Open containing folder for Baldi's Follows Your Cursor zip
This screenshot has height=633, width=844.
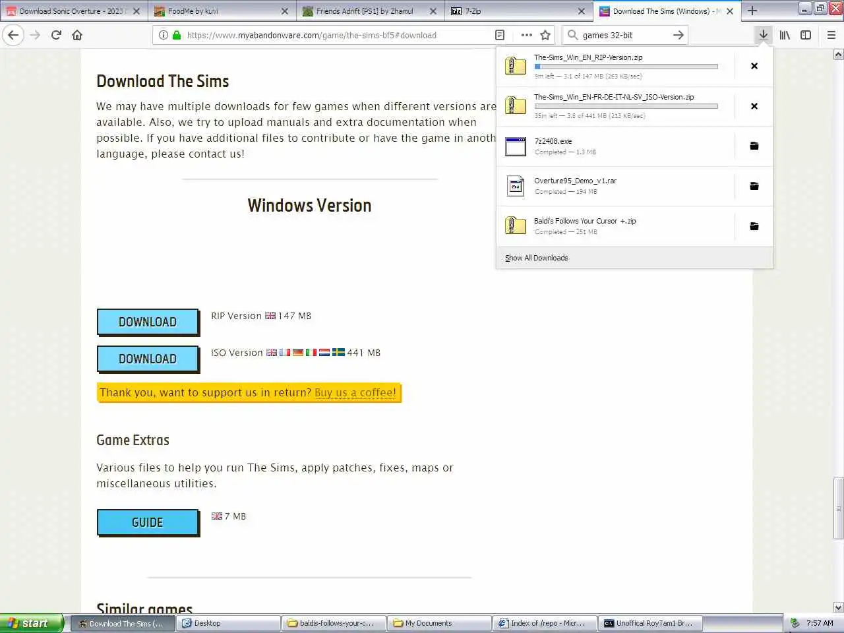coord(754,226)
